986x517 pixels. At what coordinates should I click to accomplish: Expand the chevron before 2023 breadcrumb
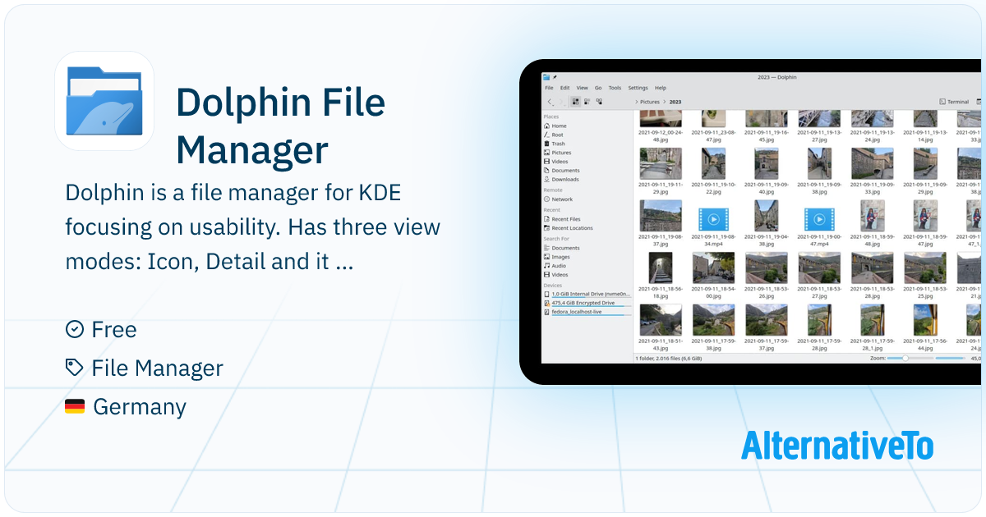pyautogui.click(x=665, y=102)
